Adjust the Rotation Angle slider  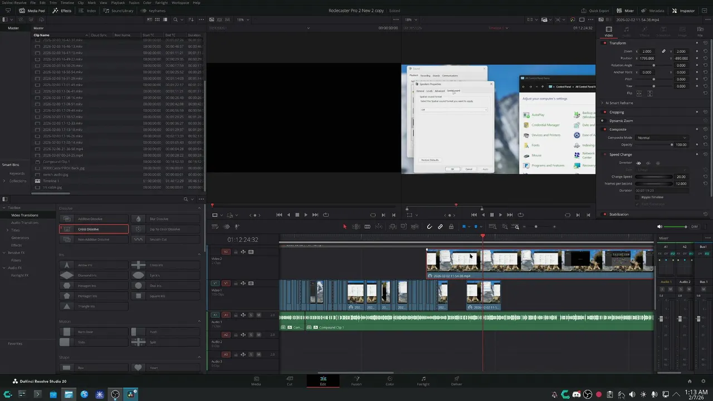coord(654,65)
